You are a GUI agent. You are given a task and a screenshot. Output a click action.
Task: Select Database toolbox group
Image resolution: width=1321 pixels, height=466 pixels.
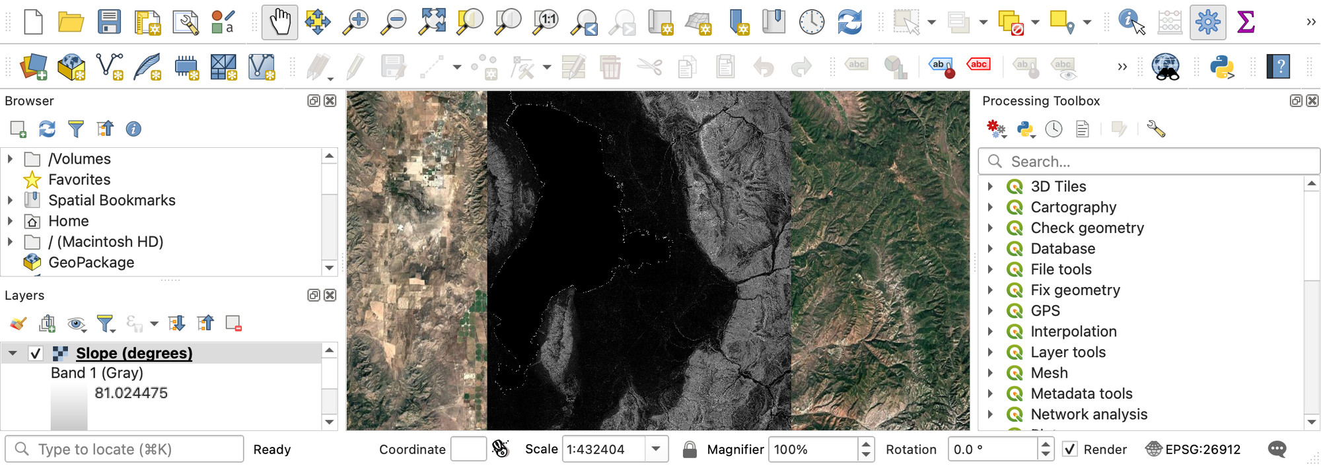pyautogui.click(x=1063, y=249)
